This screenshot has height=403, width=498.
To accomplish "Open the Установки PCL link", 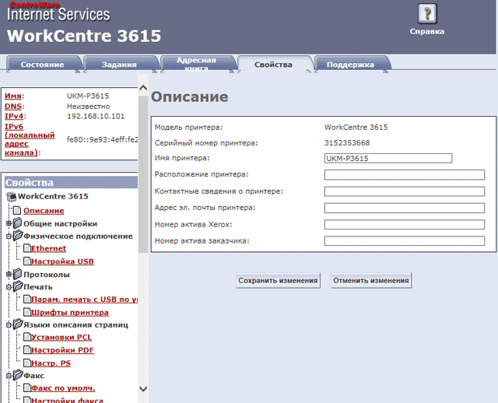I will (x=61, y=337).
